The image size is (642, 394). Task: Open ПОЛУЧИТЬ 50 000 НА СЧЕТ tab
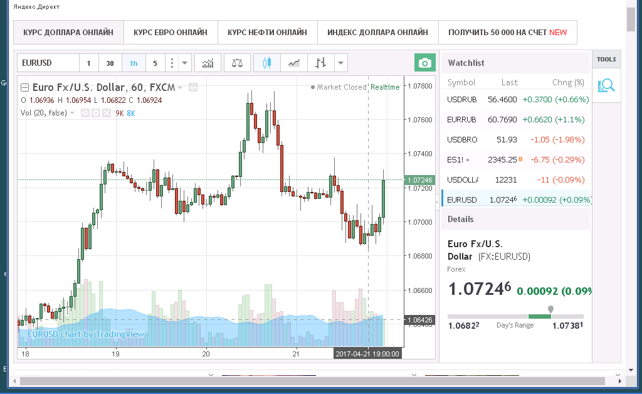[508, 33]
